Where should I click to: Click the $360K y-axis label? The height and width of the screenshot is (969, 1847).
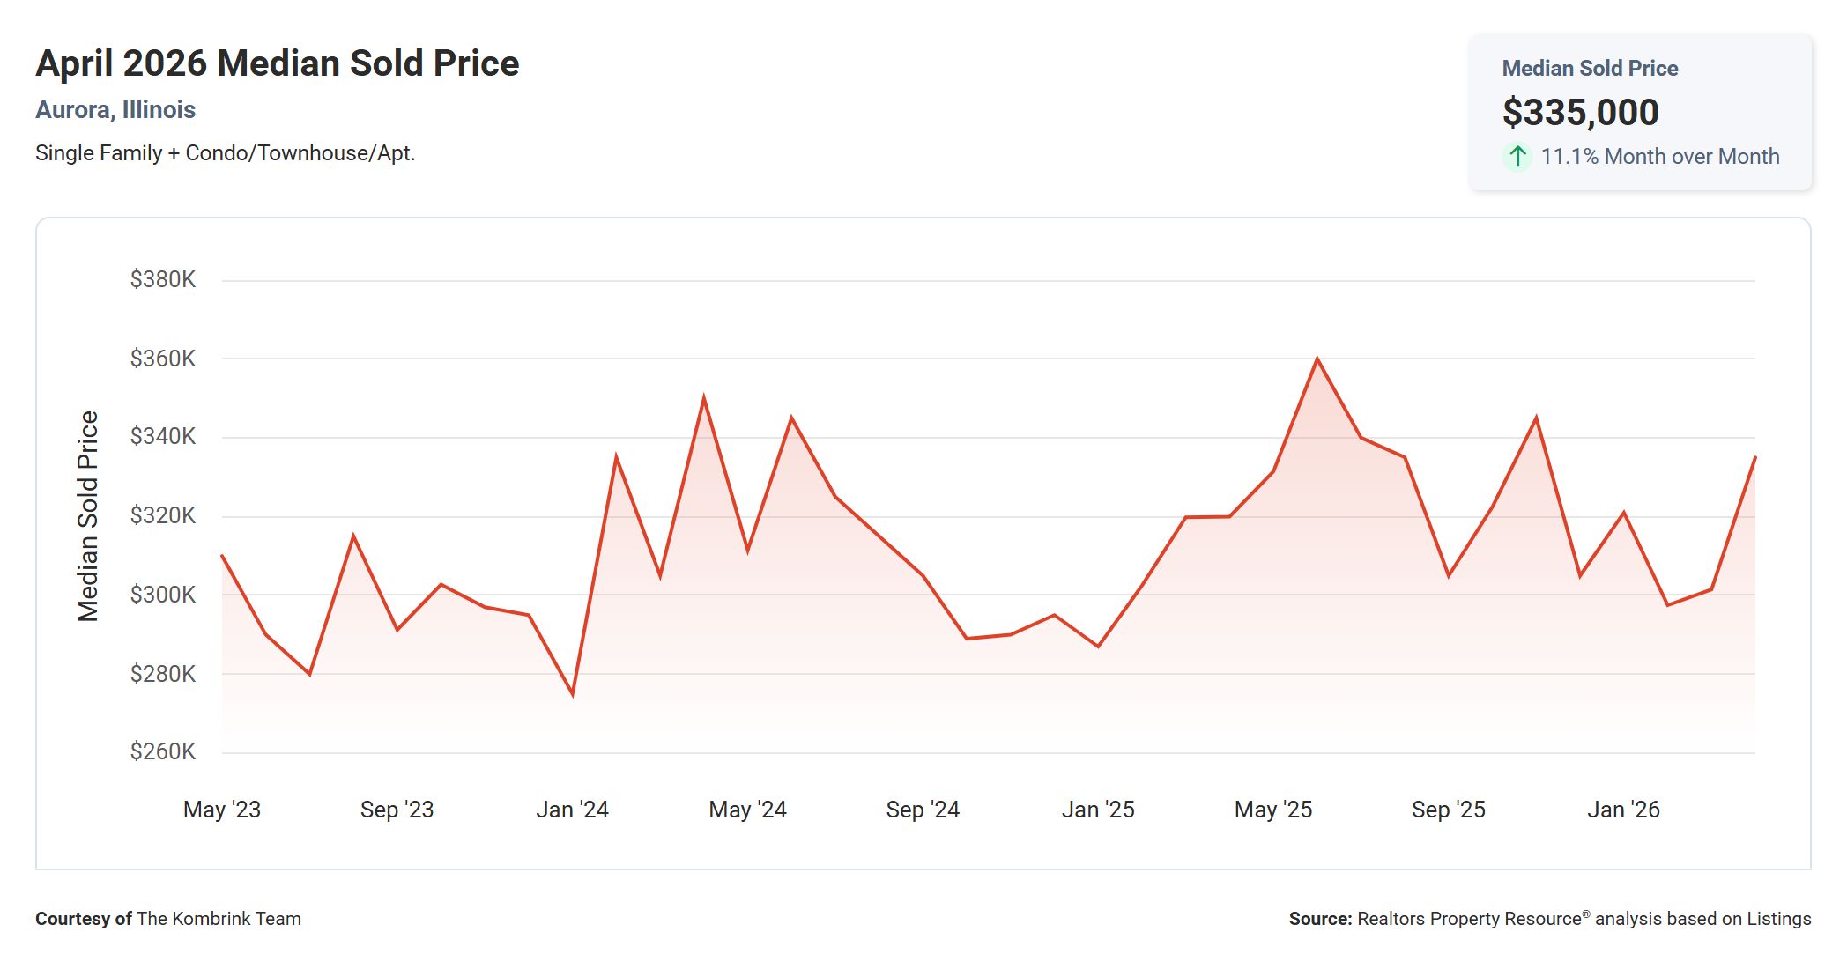pos(163,359)
